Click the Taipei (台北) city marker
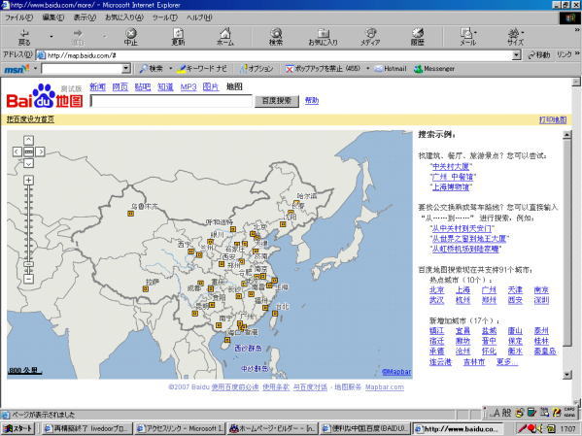The image size is (582, 436). point(275,314)
